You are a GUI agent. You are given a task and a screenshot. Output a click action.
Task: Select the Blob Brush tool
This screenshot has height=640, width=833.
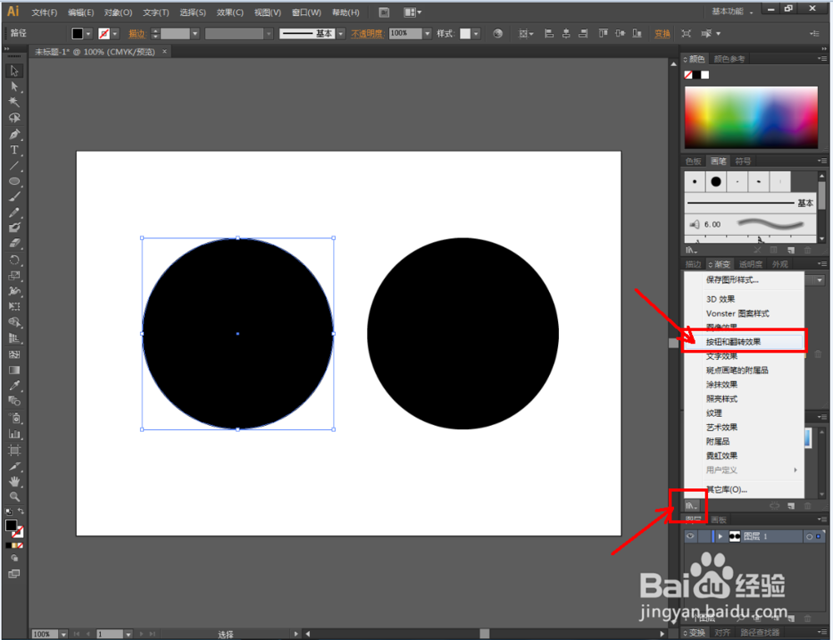tap(14, 228)
